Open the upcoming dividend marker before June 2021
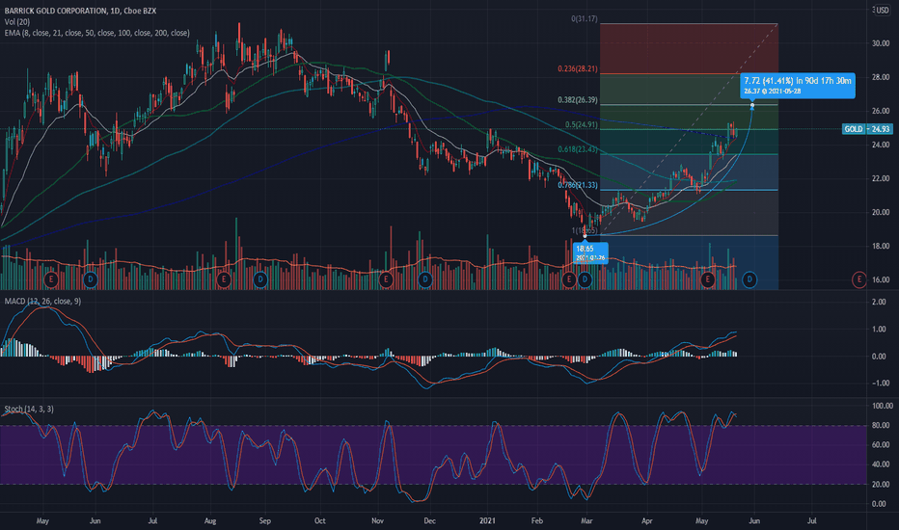The height and width of the screenshot is (530, 899). coord(749,279)
